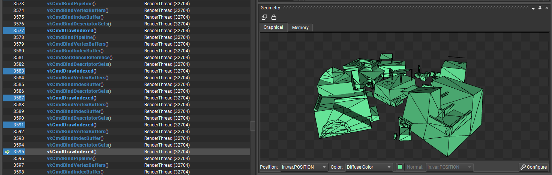
Task: Click the event number 3591 cell
Action: pos(14,125)
